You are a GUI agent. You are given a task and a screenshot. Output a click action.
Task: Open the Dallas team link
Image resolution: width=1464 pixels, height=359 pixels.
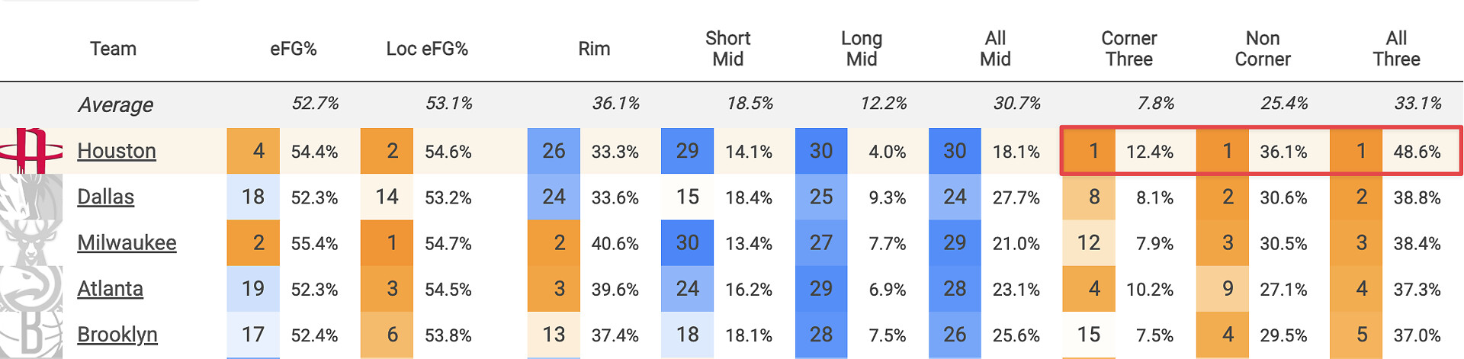pyautogui.click(x=105, y=197)
